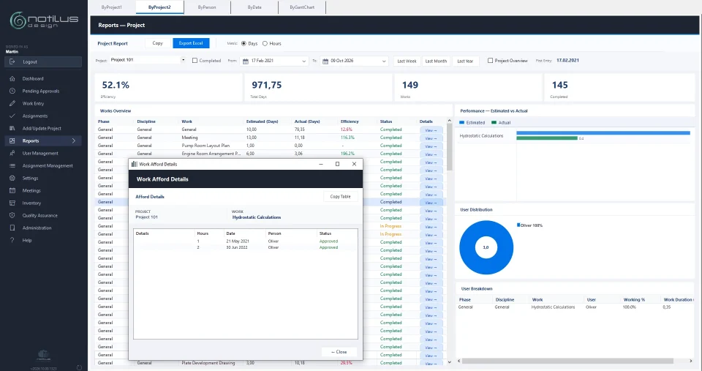Screen dimensions: 702x371
Task: Click calendar icon in To date field
Action: click(325, 61)
